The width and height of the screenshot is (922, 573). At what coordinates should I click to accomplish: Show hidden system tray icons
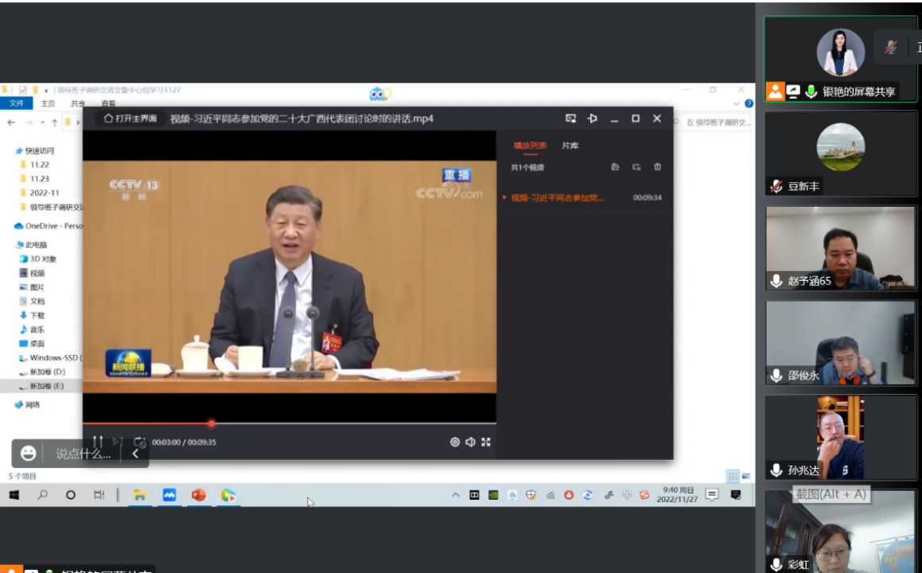point(455,495)
